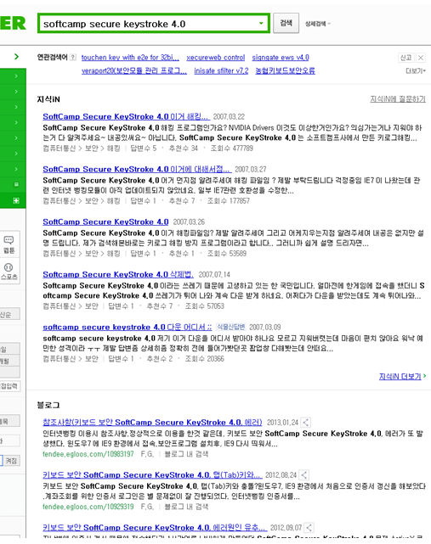Click 블로그 내 검색 under the 10983197 post
The height and width of the screenshot is (544, 431).
tap(186, 454)
